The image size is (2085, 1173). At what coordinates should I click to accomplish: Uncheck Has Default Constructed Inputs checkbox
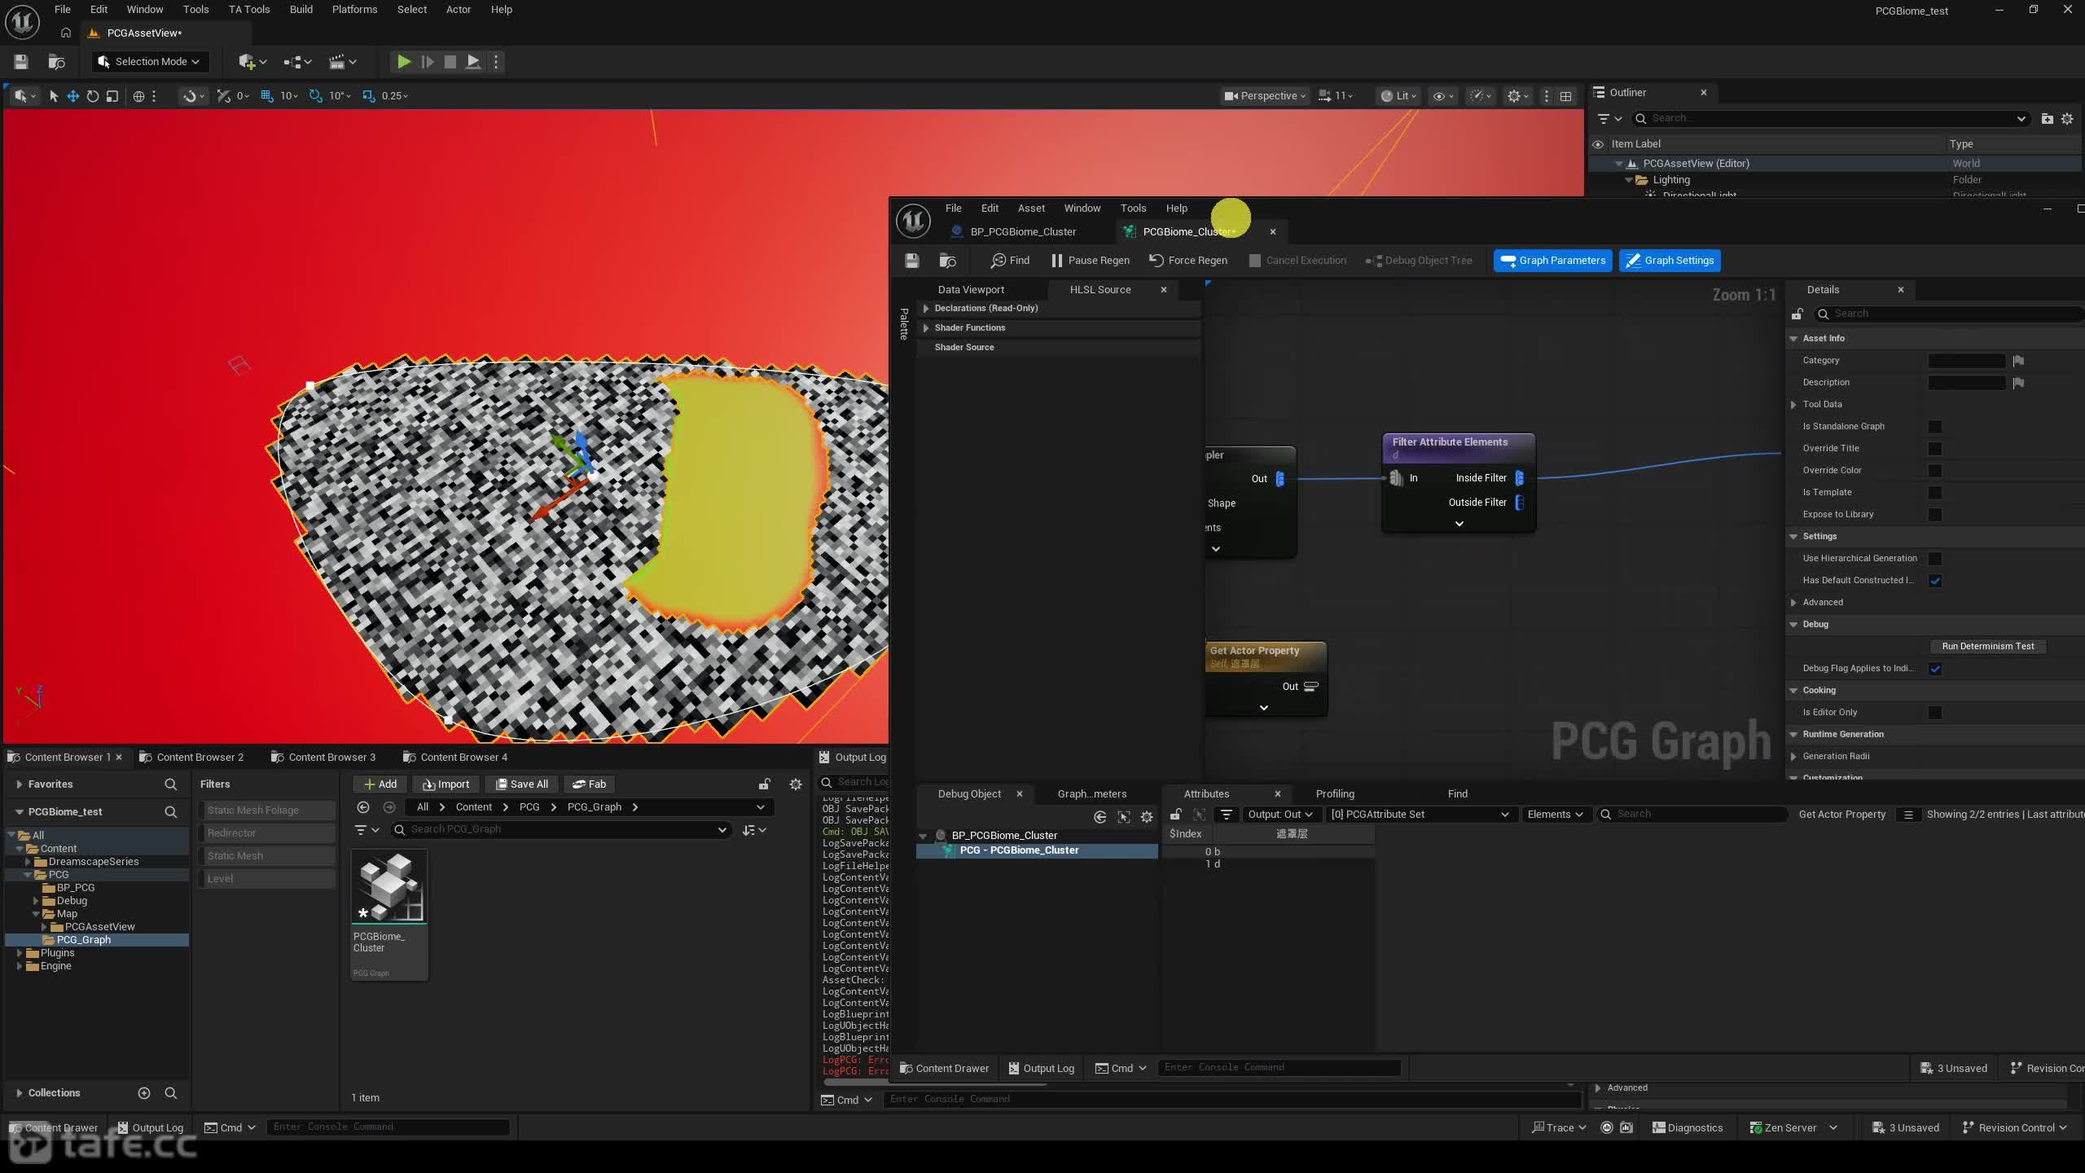(1935, 581)
